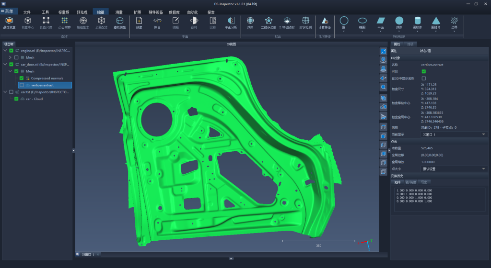Click the magnifier zoom icon beside viewport
This screenshot has height=268, width=491.
(383, 87)
